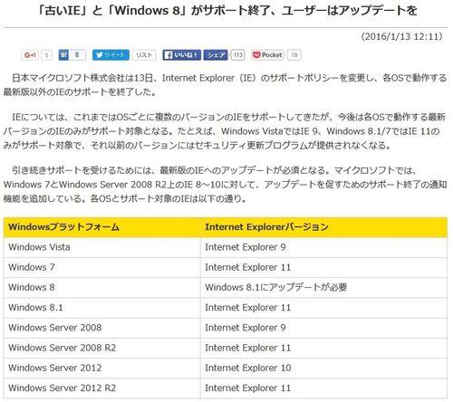Open the Twitter list button
This screenshot has height=402, width=453.
coord(144,55)
